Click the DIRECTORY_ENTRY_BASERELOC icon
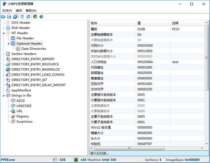 [8, 70]
